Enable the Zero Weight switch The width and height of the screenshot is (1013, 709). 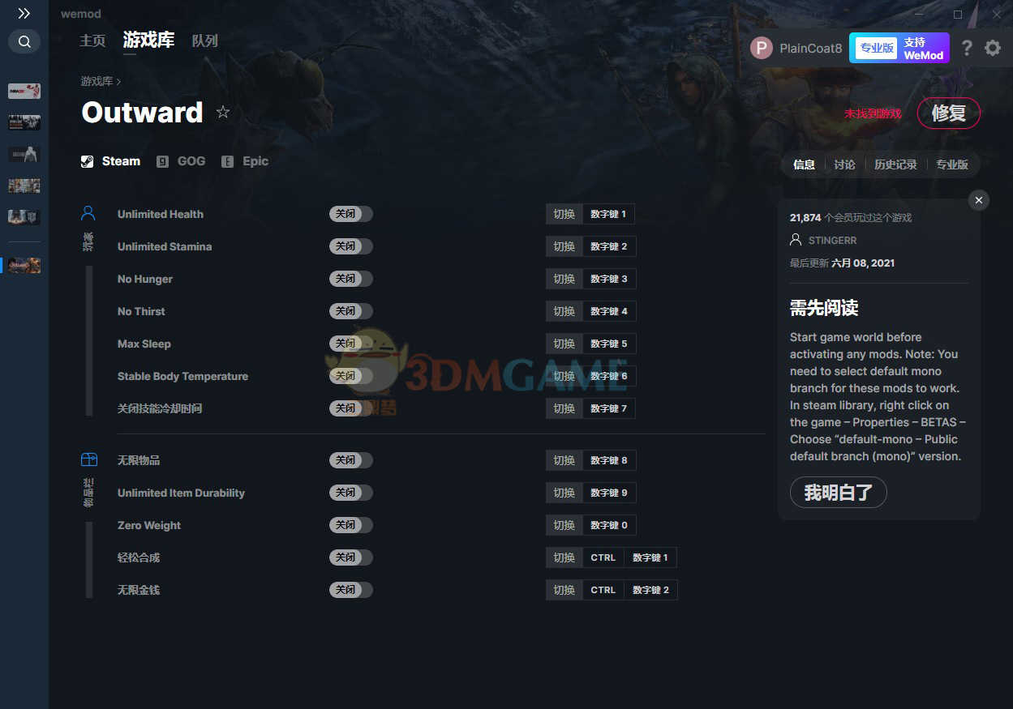pyautogui.click(x=351, y=525)
